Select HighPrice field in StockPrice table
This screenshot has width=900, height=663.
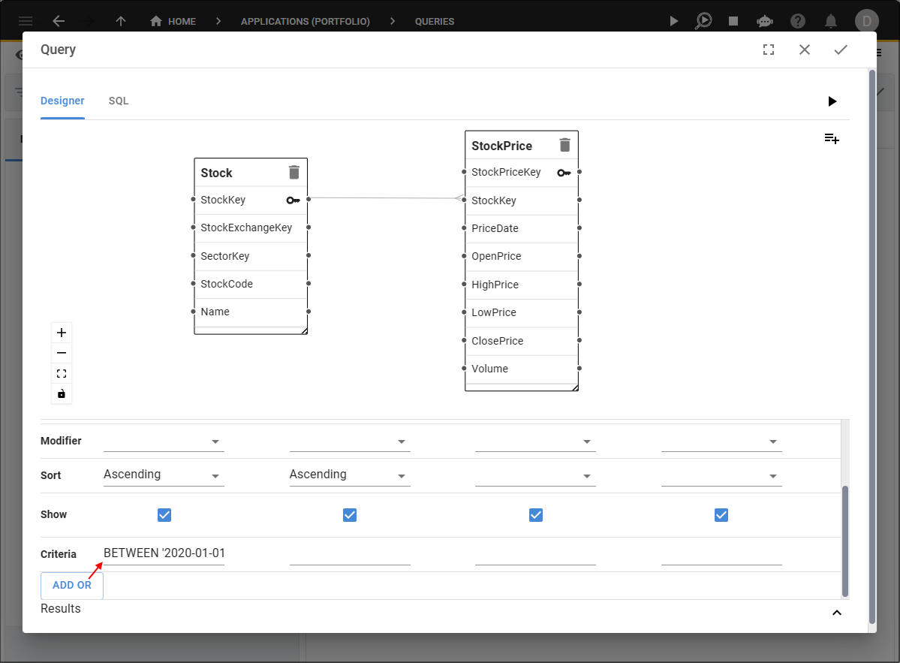pyautogui.click(x=521, y=284)
